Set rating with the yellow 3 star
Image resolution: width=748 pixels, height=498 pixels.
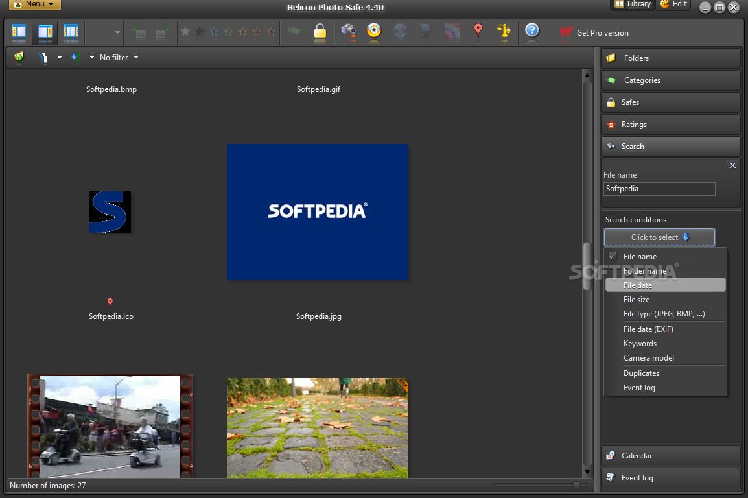243,32
